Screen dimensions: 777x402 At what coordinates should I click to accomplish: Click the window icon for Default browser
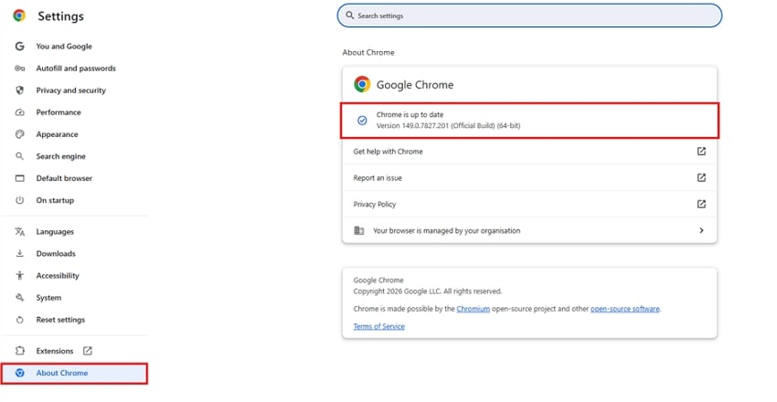tap(19, 178)
